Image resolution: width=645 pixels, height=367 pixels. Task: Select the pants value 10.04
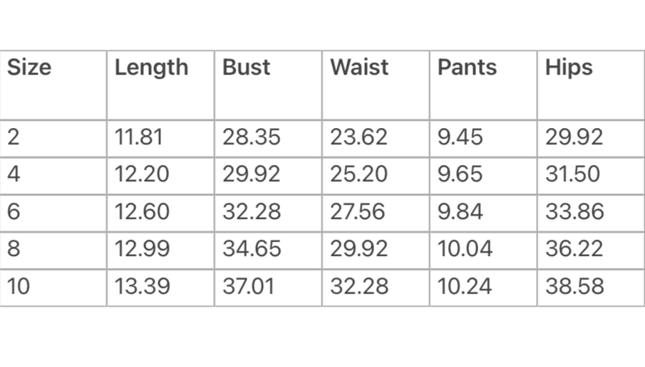coord(465,248)
